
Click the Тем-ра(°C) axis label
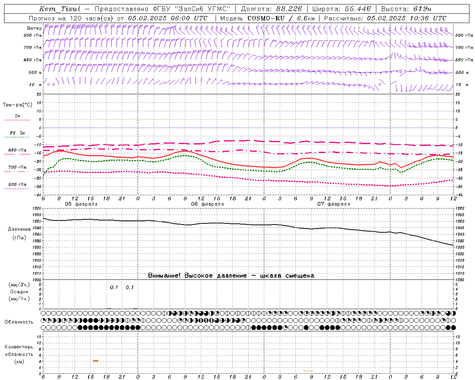tap(17, 105)
